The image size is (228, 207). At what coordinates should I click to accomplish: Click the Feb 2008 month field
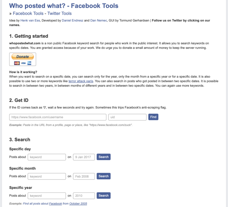pyautogui.click(x=84, y=176)
